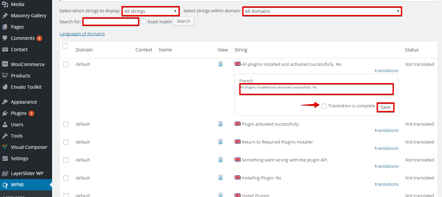Click WooCommerce icon in sidebar
This screenshot has width=442, height=197.
click(5, 64)
